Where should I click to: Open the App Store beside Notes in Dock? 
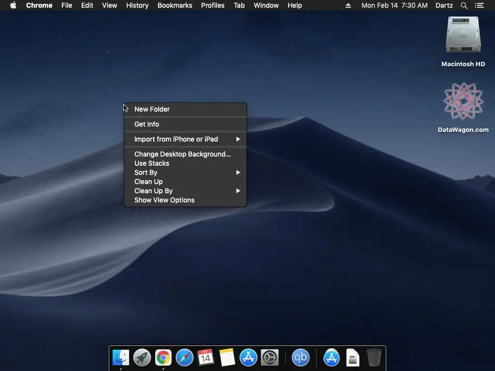(x=248, y=358)
